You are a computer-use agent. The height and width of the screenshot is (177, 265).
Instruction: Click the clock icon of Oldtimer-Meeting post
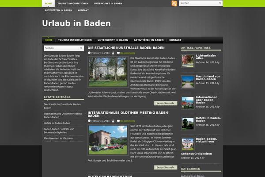[89, 121]
